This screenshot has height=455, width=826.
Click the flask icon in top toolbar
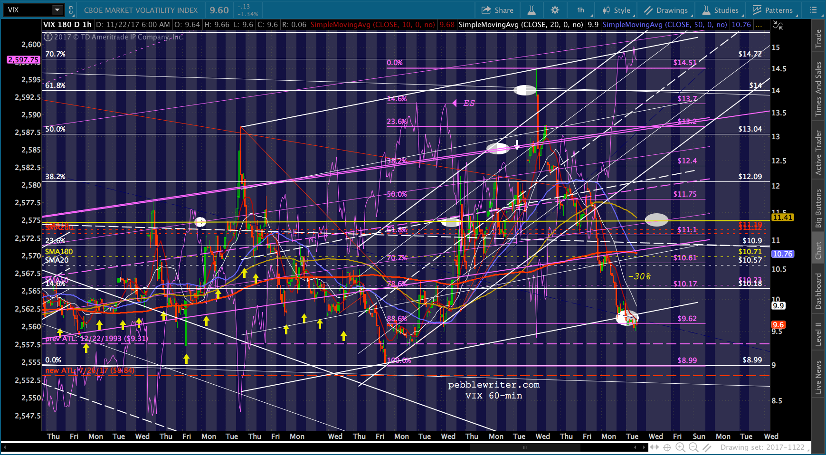pos(532,10)
